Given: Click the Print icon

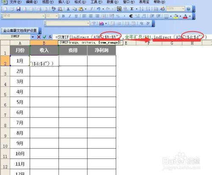Looking at the screenshot, I should (39, 9).
